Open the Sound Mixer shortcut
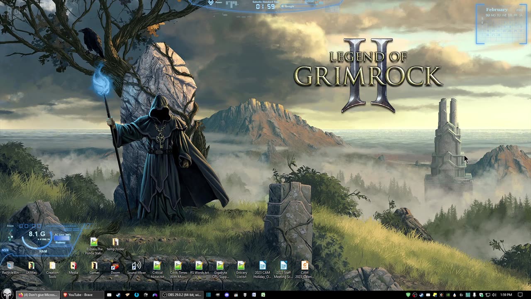The width and height of the screenshot is (531, 299). pyautogui.click(x=136, y=268)
